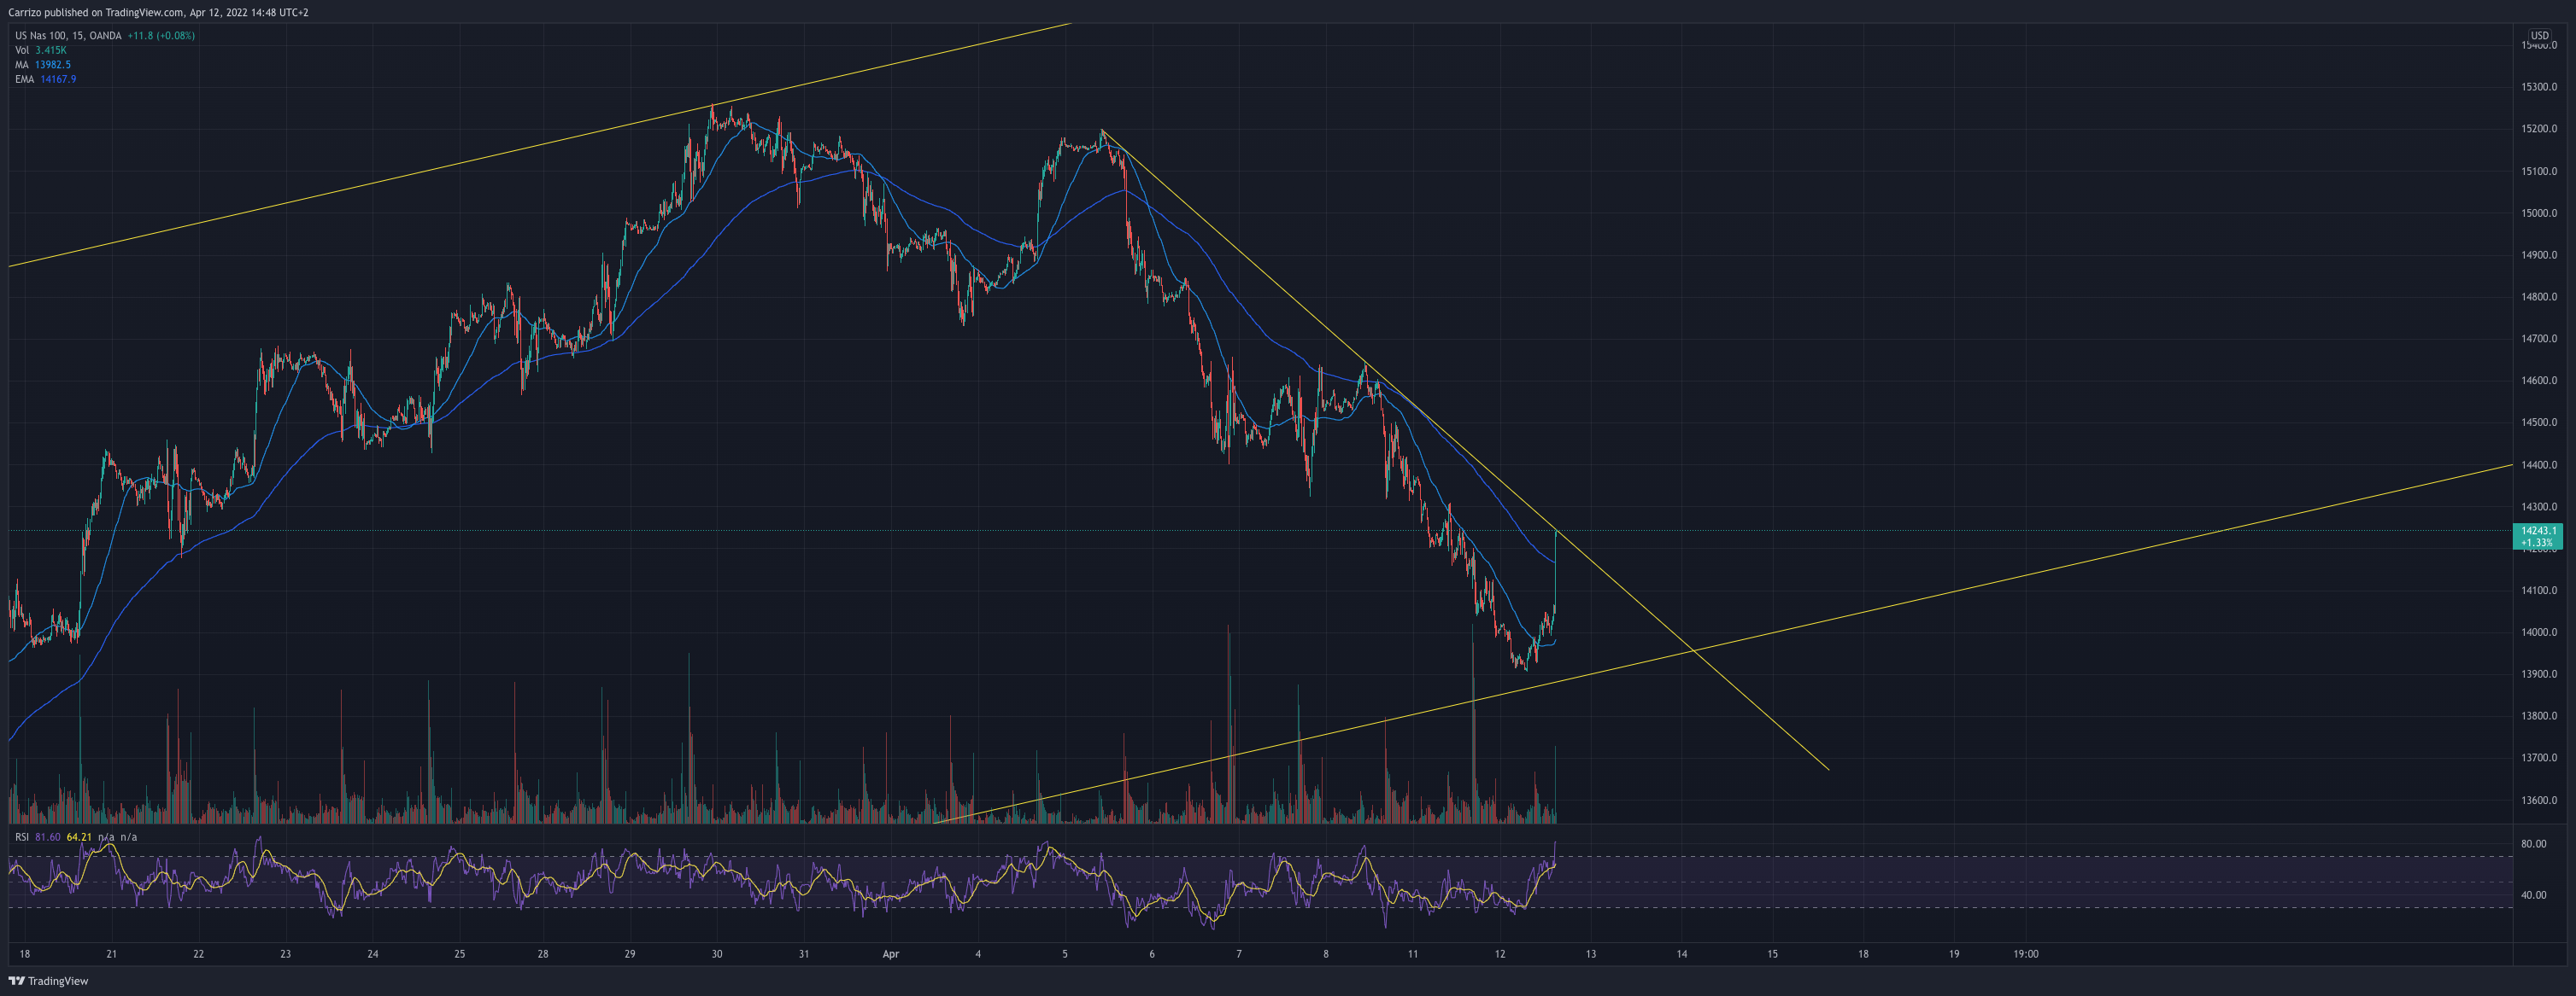Click the '22' date label on time axis
2576x996 pixels.
pyautogui.click(x=198, y=954)
